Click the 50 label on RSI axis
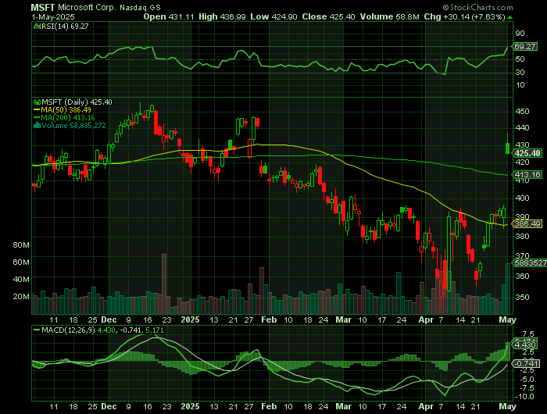 (x=520, y=59)
